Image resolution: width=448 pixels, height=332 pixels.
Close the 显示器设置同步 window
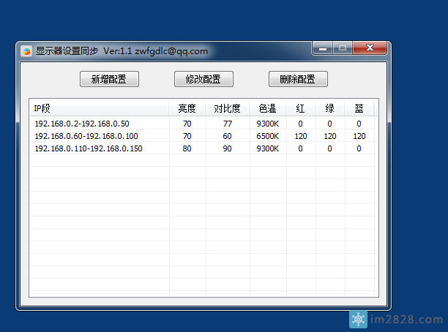pyautogui.click(x=370, y=49)
